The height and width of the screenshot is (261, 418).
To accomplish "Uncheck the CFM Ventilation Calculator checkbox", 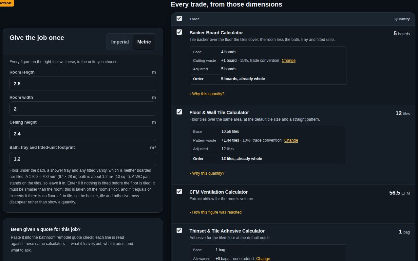I will tap(179, 191).
